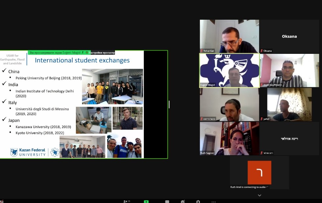
Task: Open the More options ellipsis
Action: [x=214, y=201]
